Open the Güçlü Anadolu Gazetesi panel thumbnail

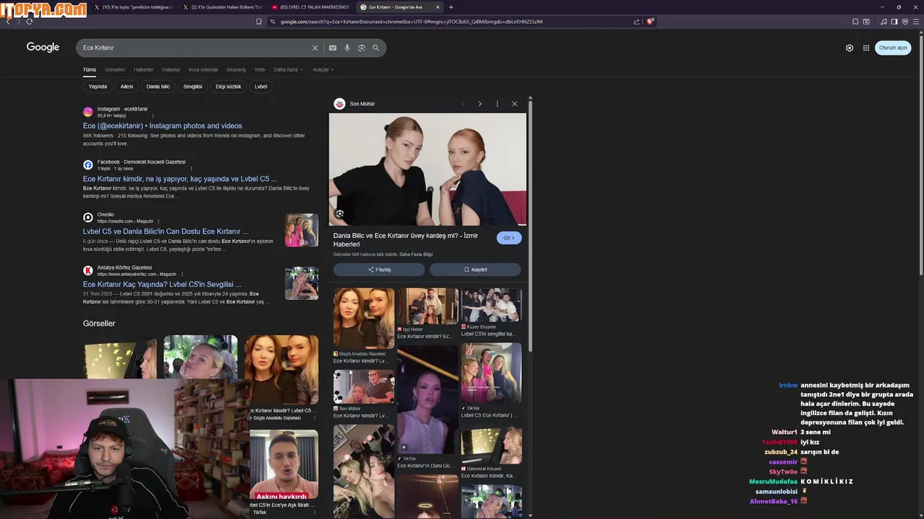click(x=364, y=319)
